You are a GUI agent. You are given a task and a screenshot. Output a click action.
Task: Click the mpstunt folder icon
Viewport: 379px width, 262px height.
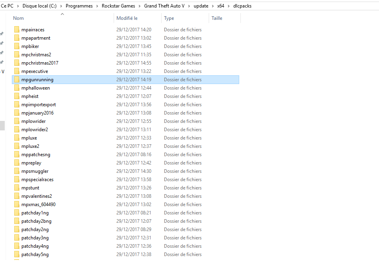click(x=17, y=188)
